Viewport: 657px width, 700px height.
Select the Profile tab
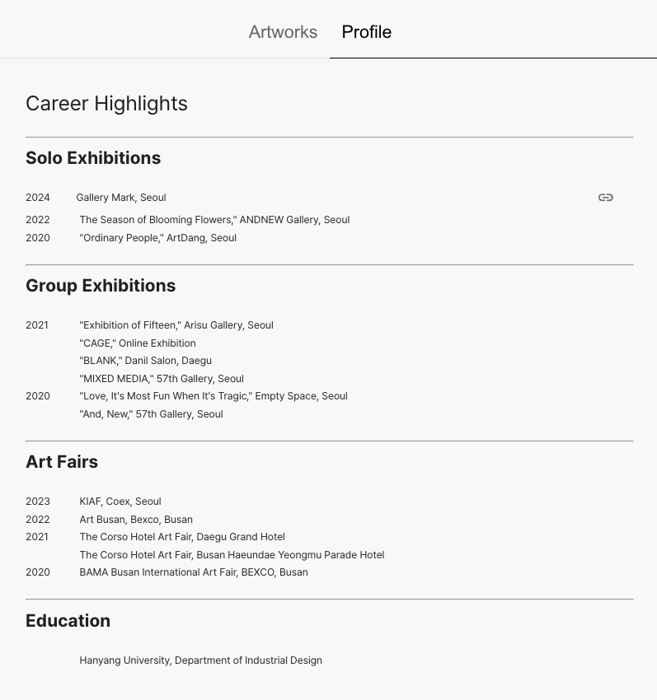367,32
